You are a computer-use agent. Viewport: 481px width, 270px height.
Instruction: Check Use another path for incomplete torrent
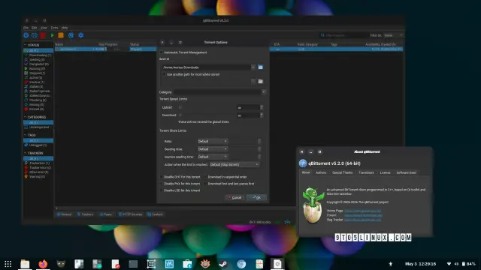click(x=164, y=74)
